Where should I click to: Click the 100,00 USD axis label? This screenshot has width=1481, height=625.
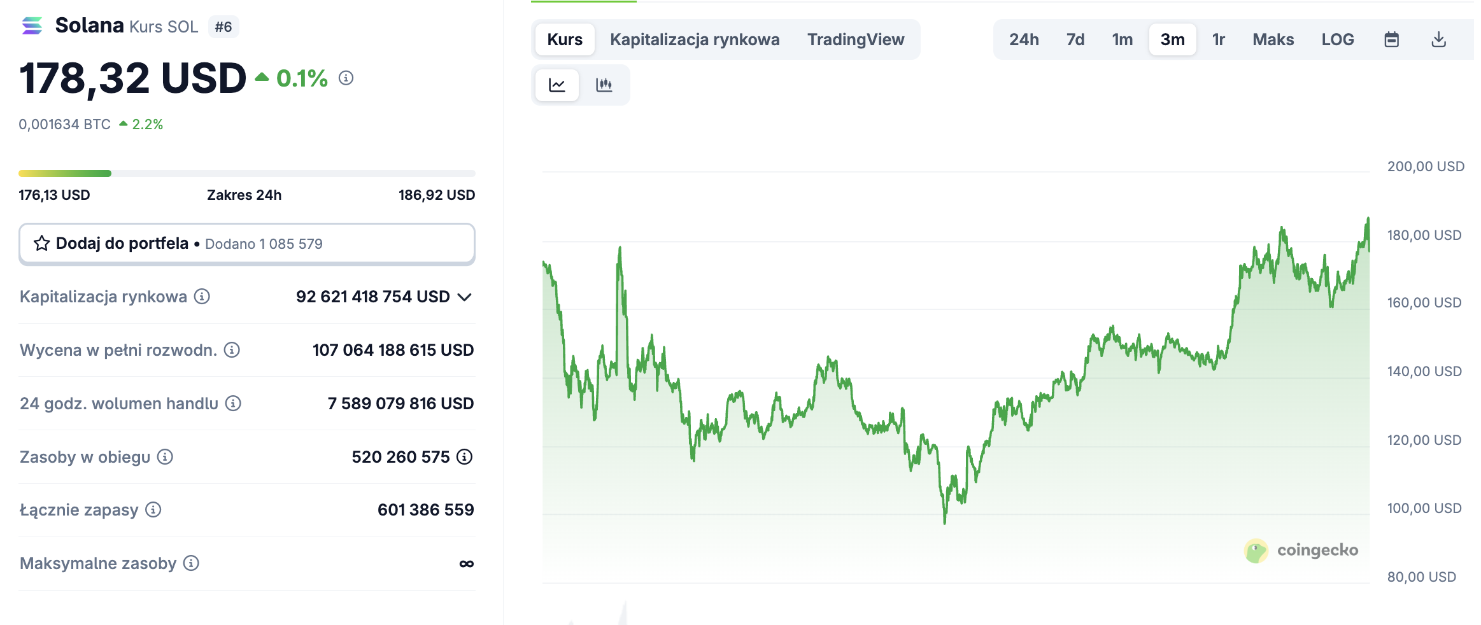(1424, 508)
